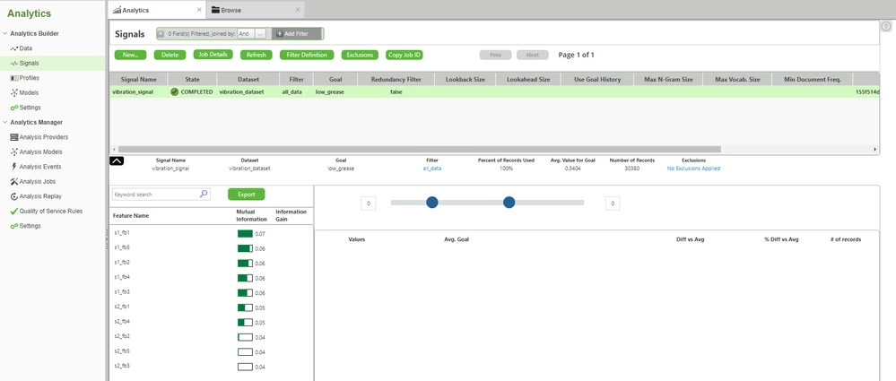896x381 pixels.
Task: Sort by Redundancy Filter column header
Action: point(396,80)
